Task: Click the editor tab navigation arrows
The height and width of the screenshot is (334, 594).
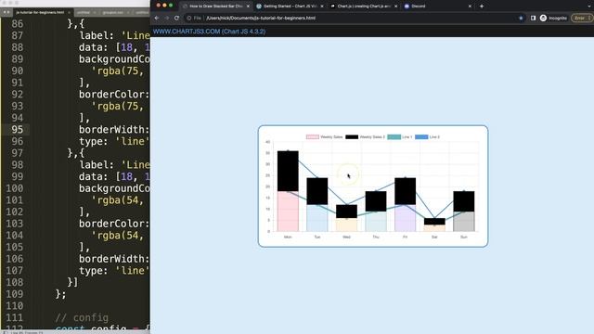Action: coord(6,12)
